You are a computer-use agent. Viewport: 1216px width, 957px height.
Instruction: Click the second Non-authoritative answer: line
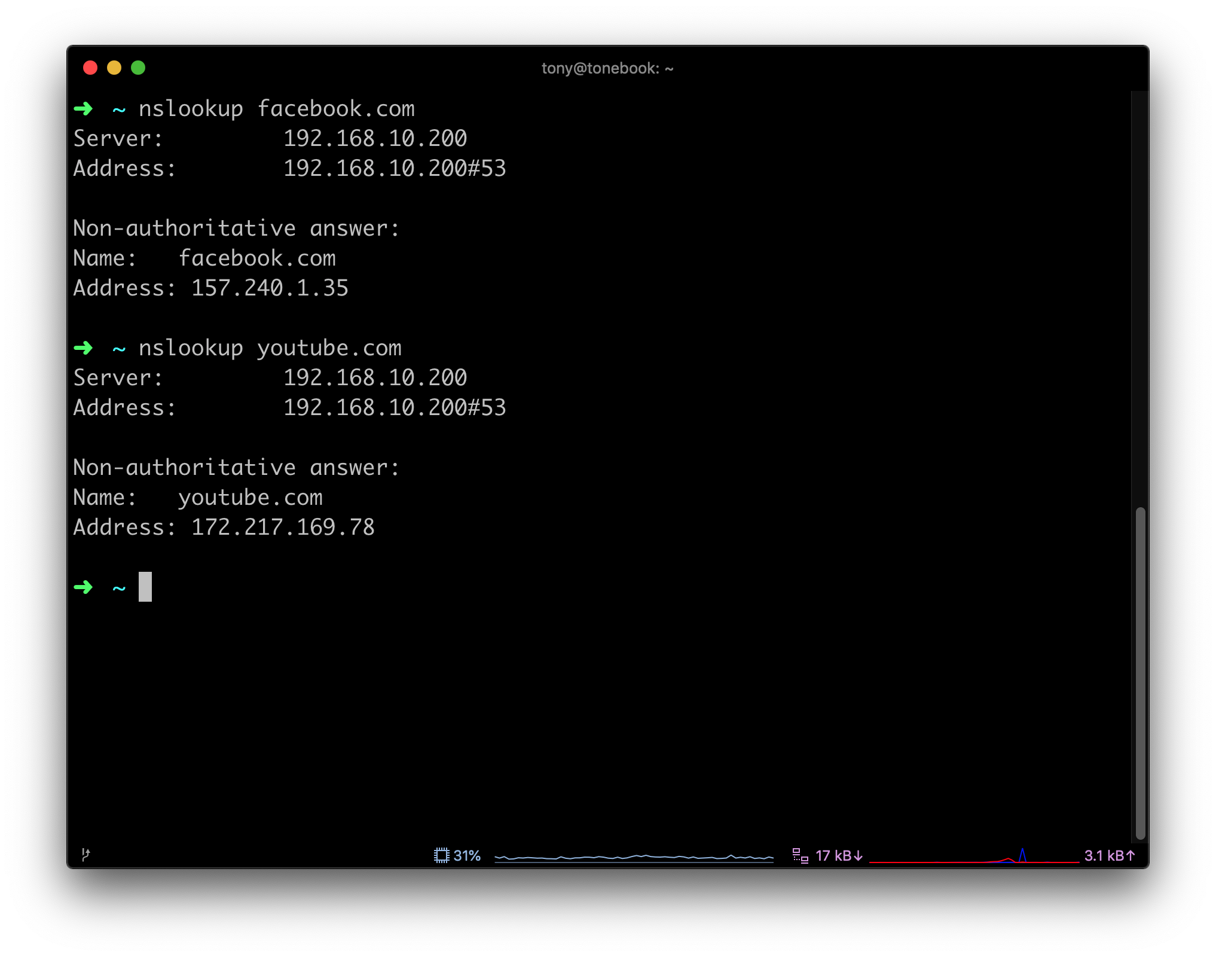click(x=236, y=468)
